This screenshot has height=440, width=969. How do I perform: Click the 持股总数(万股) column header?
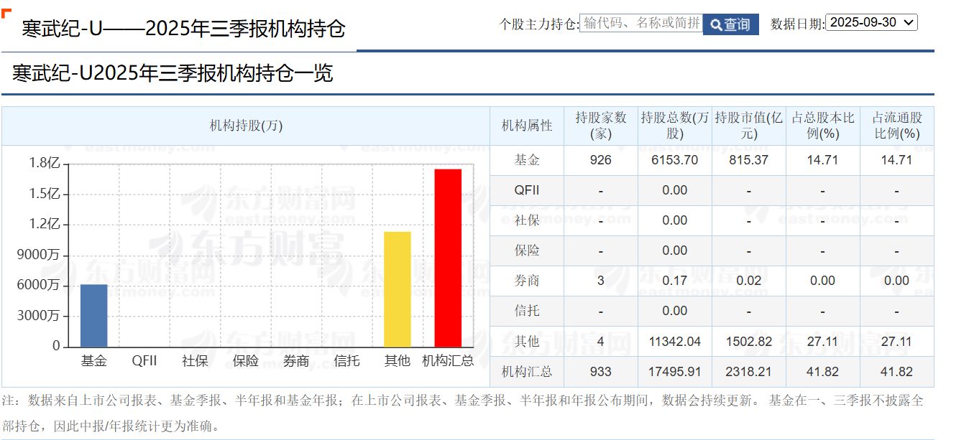point(675,126)
